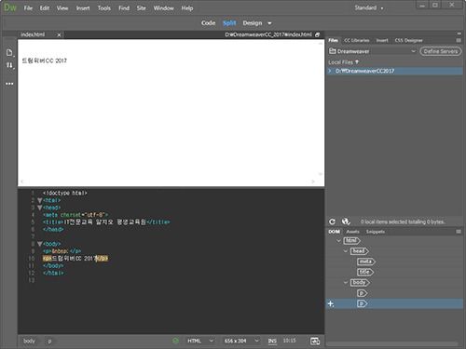Select the index.html document tab
This screenshot has width=466, height=349.
click(33, 34)
